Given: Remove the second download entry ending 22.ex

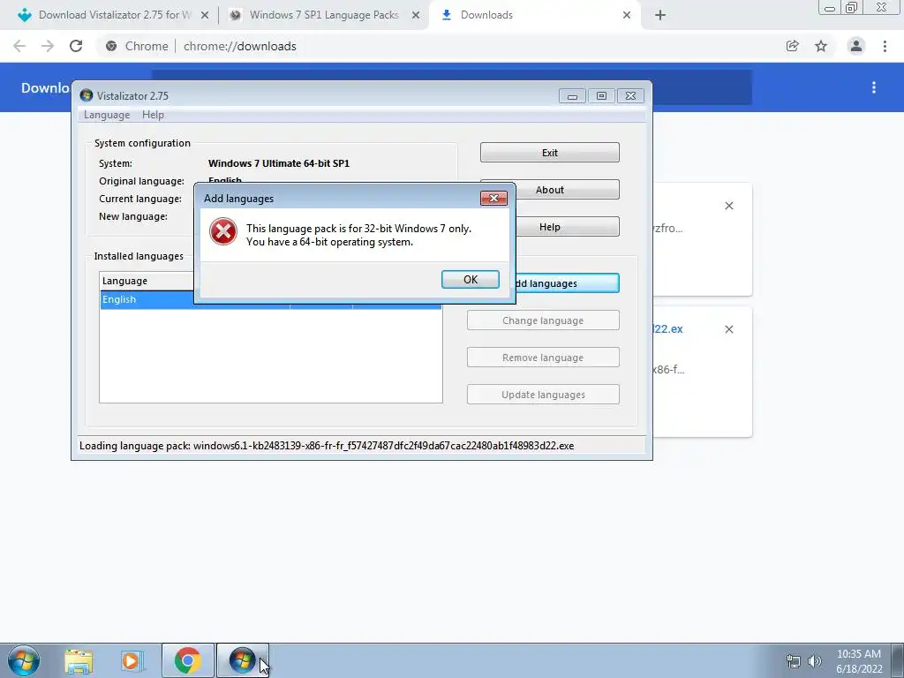Looking at the screenshot, I should pyautogui.click(x=728, y=329).
